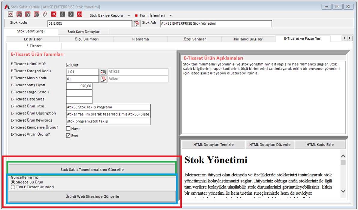Click the Ürünü Web Sitesinde Güncelle button
The image size is (358, 210).
coord(92,196)
